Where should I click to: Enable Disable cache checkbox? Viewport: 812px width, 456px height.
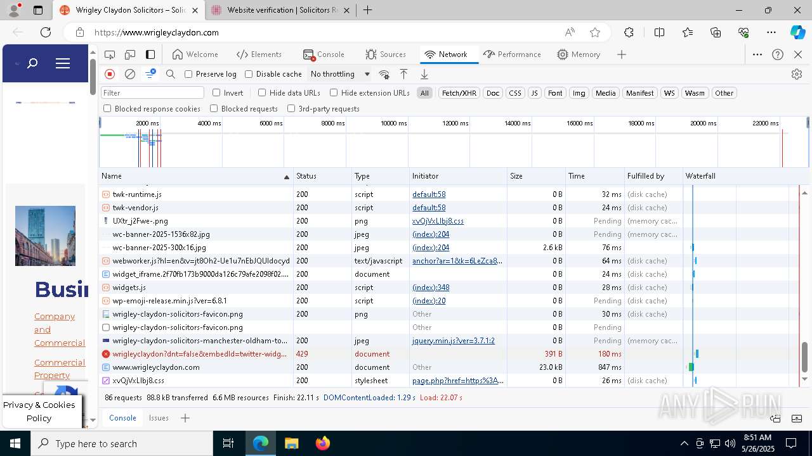point(249,74)
